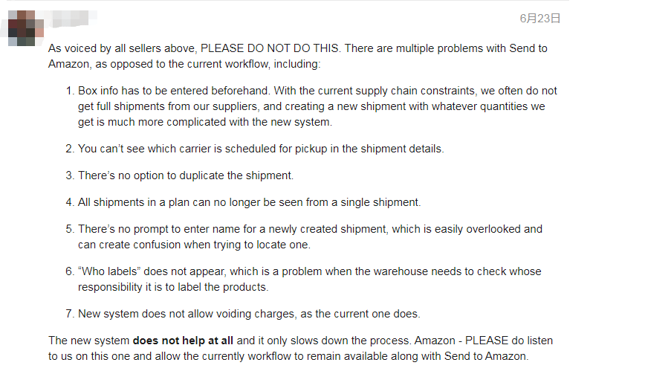Viewport: 645px width, 374px height.
Task: Click 'All shipments in a plan' list item
Action: point(249,202)
